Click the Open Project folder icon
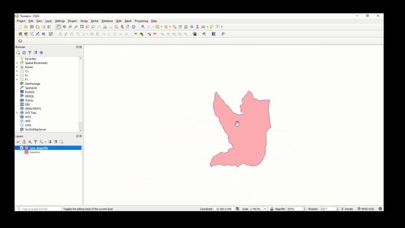The width and height of the screenshot is (405, 228). pos(26,27)
